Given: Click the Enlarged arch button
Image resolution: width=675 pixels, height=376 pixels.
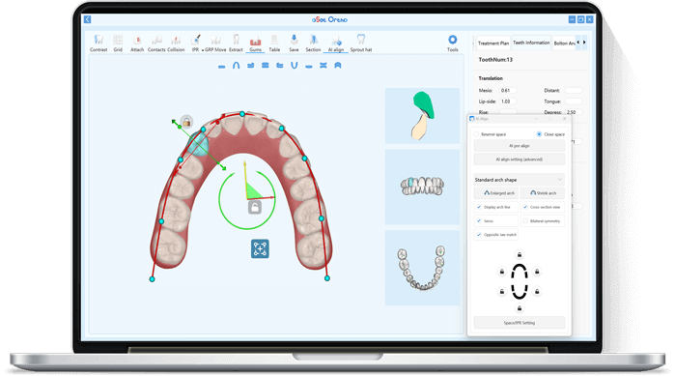Looking at the screenshot, I should tap(496, 193).
